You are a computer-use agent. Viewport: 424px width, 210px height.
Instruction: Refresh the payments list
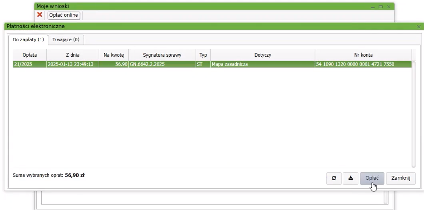334,178
